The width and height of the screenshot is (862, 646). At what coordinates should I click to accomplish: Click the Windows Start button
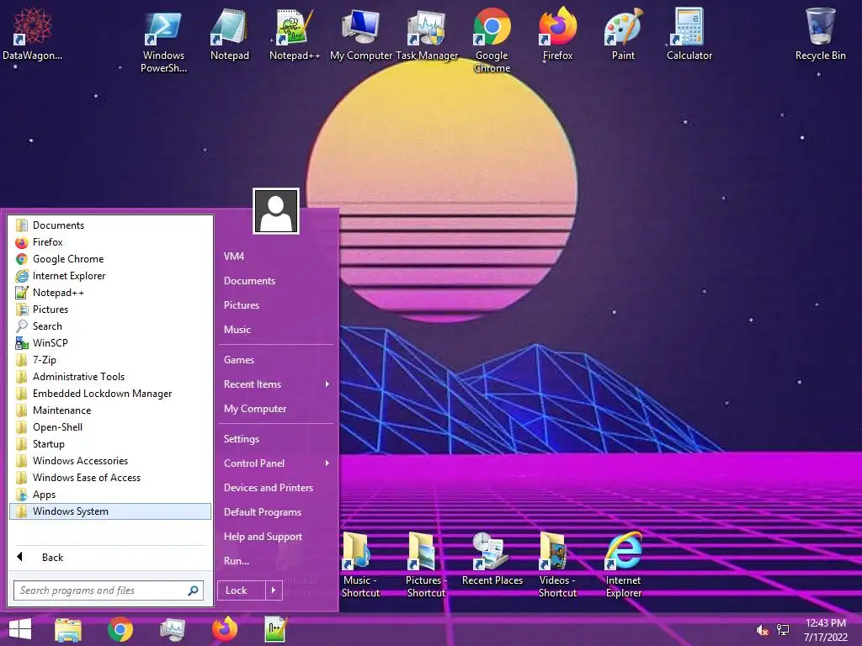pyautogui.click(x=20, y=629)
